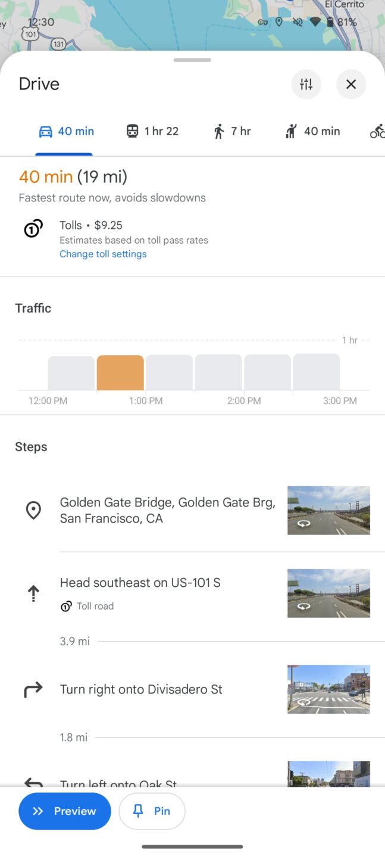The image size is (385, 858).
Task: Tap the rideshare person icon
Action: (x=290, y=130)
